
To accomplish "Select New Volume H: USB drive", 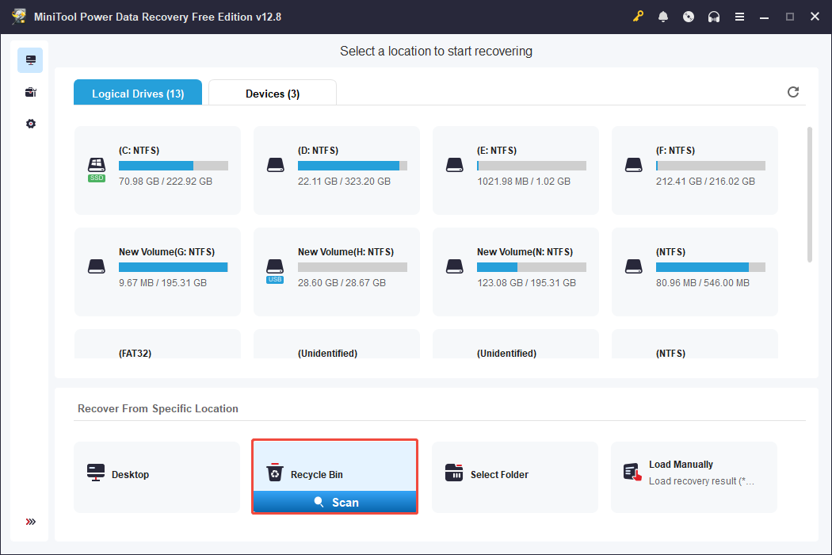I will click(336, 271).
